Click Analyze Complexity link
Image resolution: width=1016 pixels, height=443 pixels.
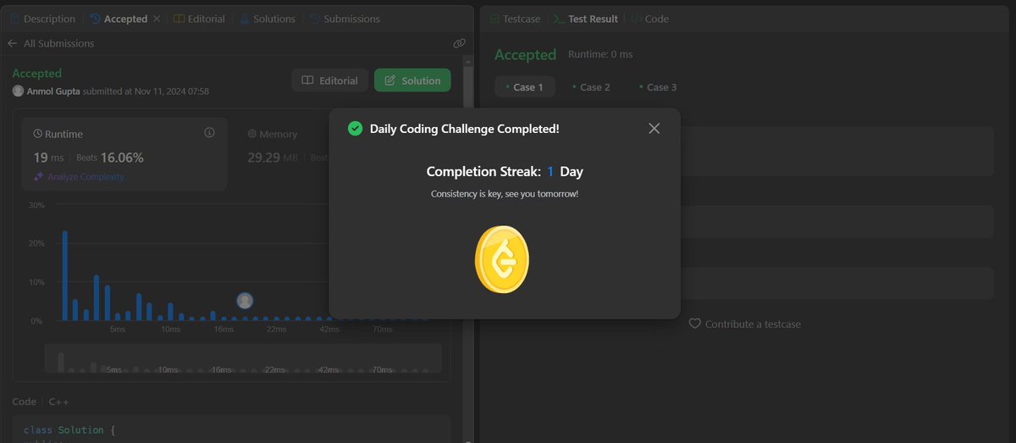coord(84,177)
